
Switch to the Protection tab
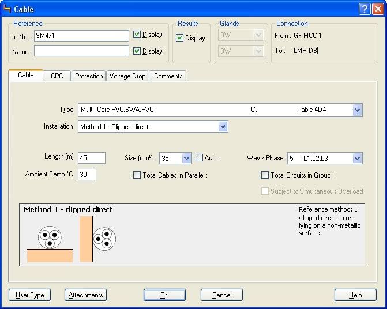pyautogui.click(x=89, y=76)
